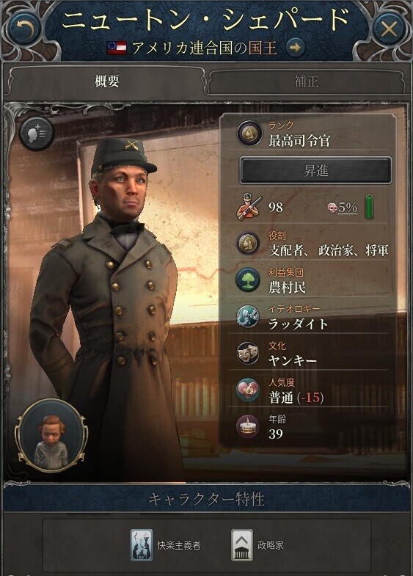Click the back arrow icon
The image size is (413, 576).
click(25, 29)
